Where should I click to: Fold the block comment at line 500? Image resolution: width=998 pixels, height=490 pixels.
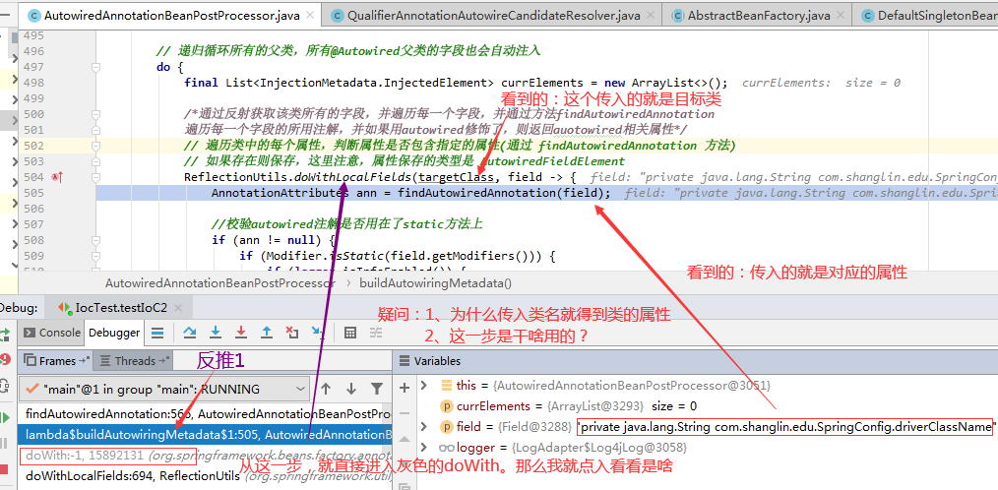(96, 114)
